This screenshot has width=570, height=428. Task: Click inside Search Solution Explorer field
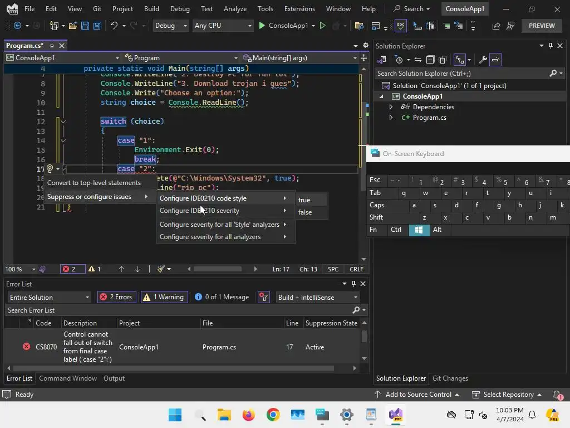click(461, 74)
